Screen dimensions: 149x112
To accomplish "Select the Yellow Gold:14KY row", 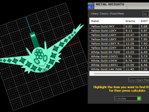I will pyautogui.click(x=119, y=35).
